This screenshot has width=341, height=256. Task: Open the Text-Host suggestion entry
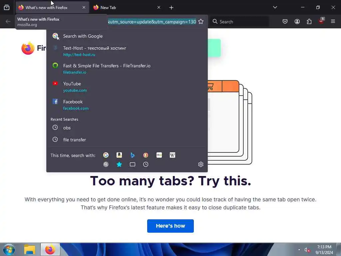coord(127,51)
